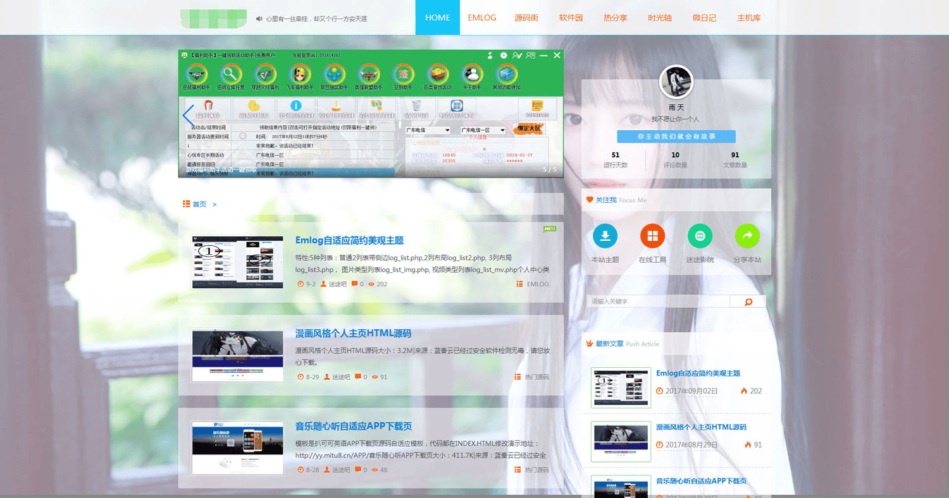Open the orange 在线工具 grid icon

click(652, 236)
